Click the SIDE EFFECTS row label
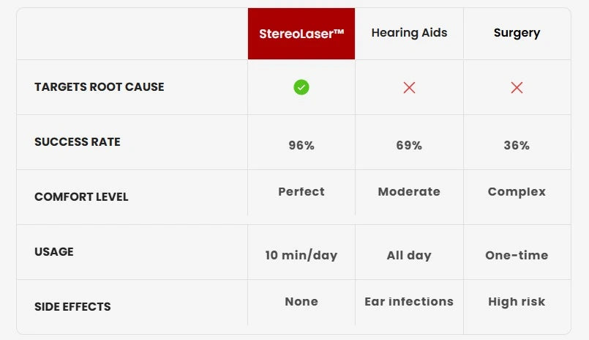This screenshot has height=340, width=589. click(72, 306)
